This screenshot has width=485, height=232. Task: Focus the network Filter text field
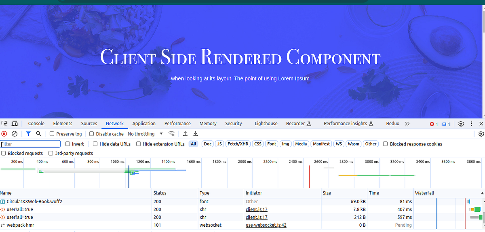(30, 144)
